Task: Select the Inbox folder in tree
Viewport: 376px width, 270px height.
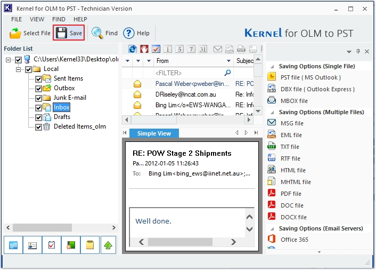Action: pos(61,107)
